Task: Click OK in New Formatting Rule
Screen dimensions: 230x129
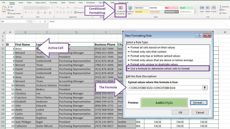Action: [x=180, y=112]
